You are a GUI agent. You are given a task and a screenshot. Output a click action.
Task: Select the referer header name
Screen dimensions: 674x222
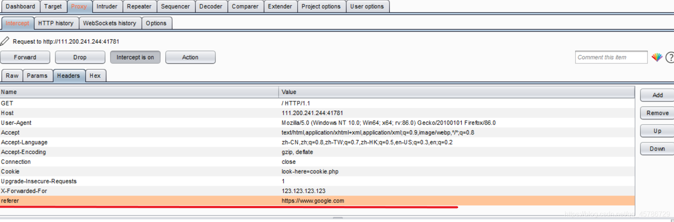click(10, 201)
